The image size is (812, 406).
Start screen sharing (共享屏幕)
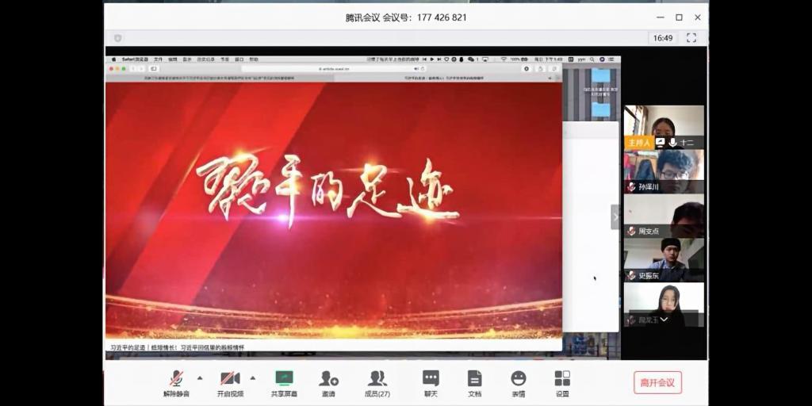click(x=284, y=382)
